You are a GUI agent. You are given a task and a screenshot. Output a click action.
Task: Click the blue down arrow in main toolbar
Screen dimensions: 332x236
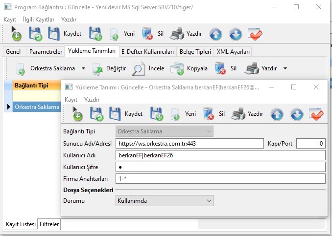point(236,34)
